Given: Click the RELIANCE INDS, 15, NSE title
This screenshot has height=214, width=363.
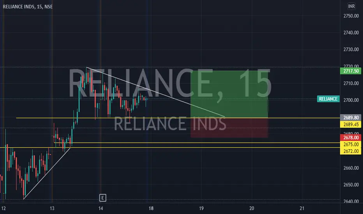Looking at the screenshot, I should tap(28, 7).
